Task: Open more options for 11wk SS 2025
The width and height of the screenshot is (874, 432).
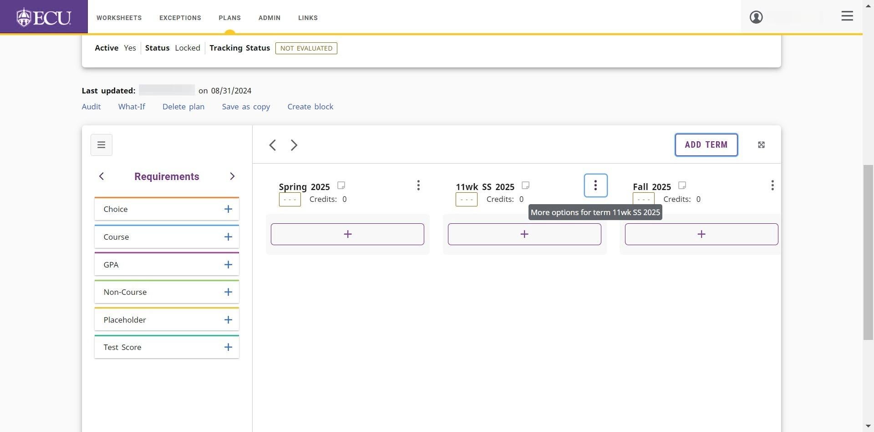Action: [595, 185]
